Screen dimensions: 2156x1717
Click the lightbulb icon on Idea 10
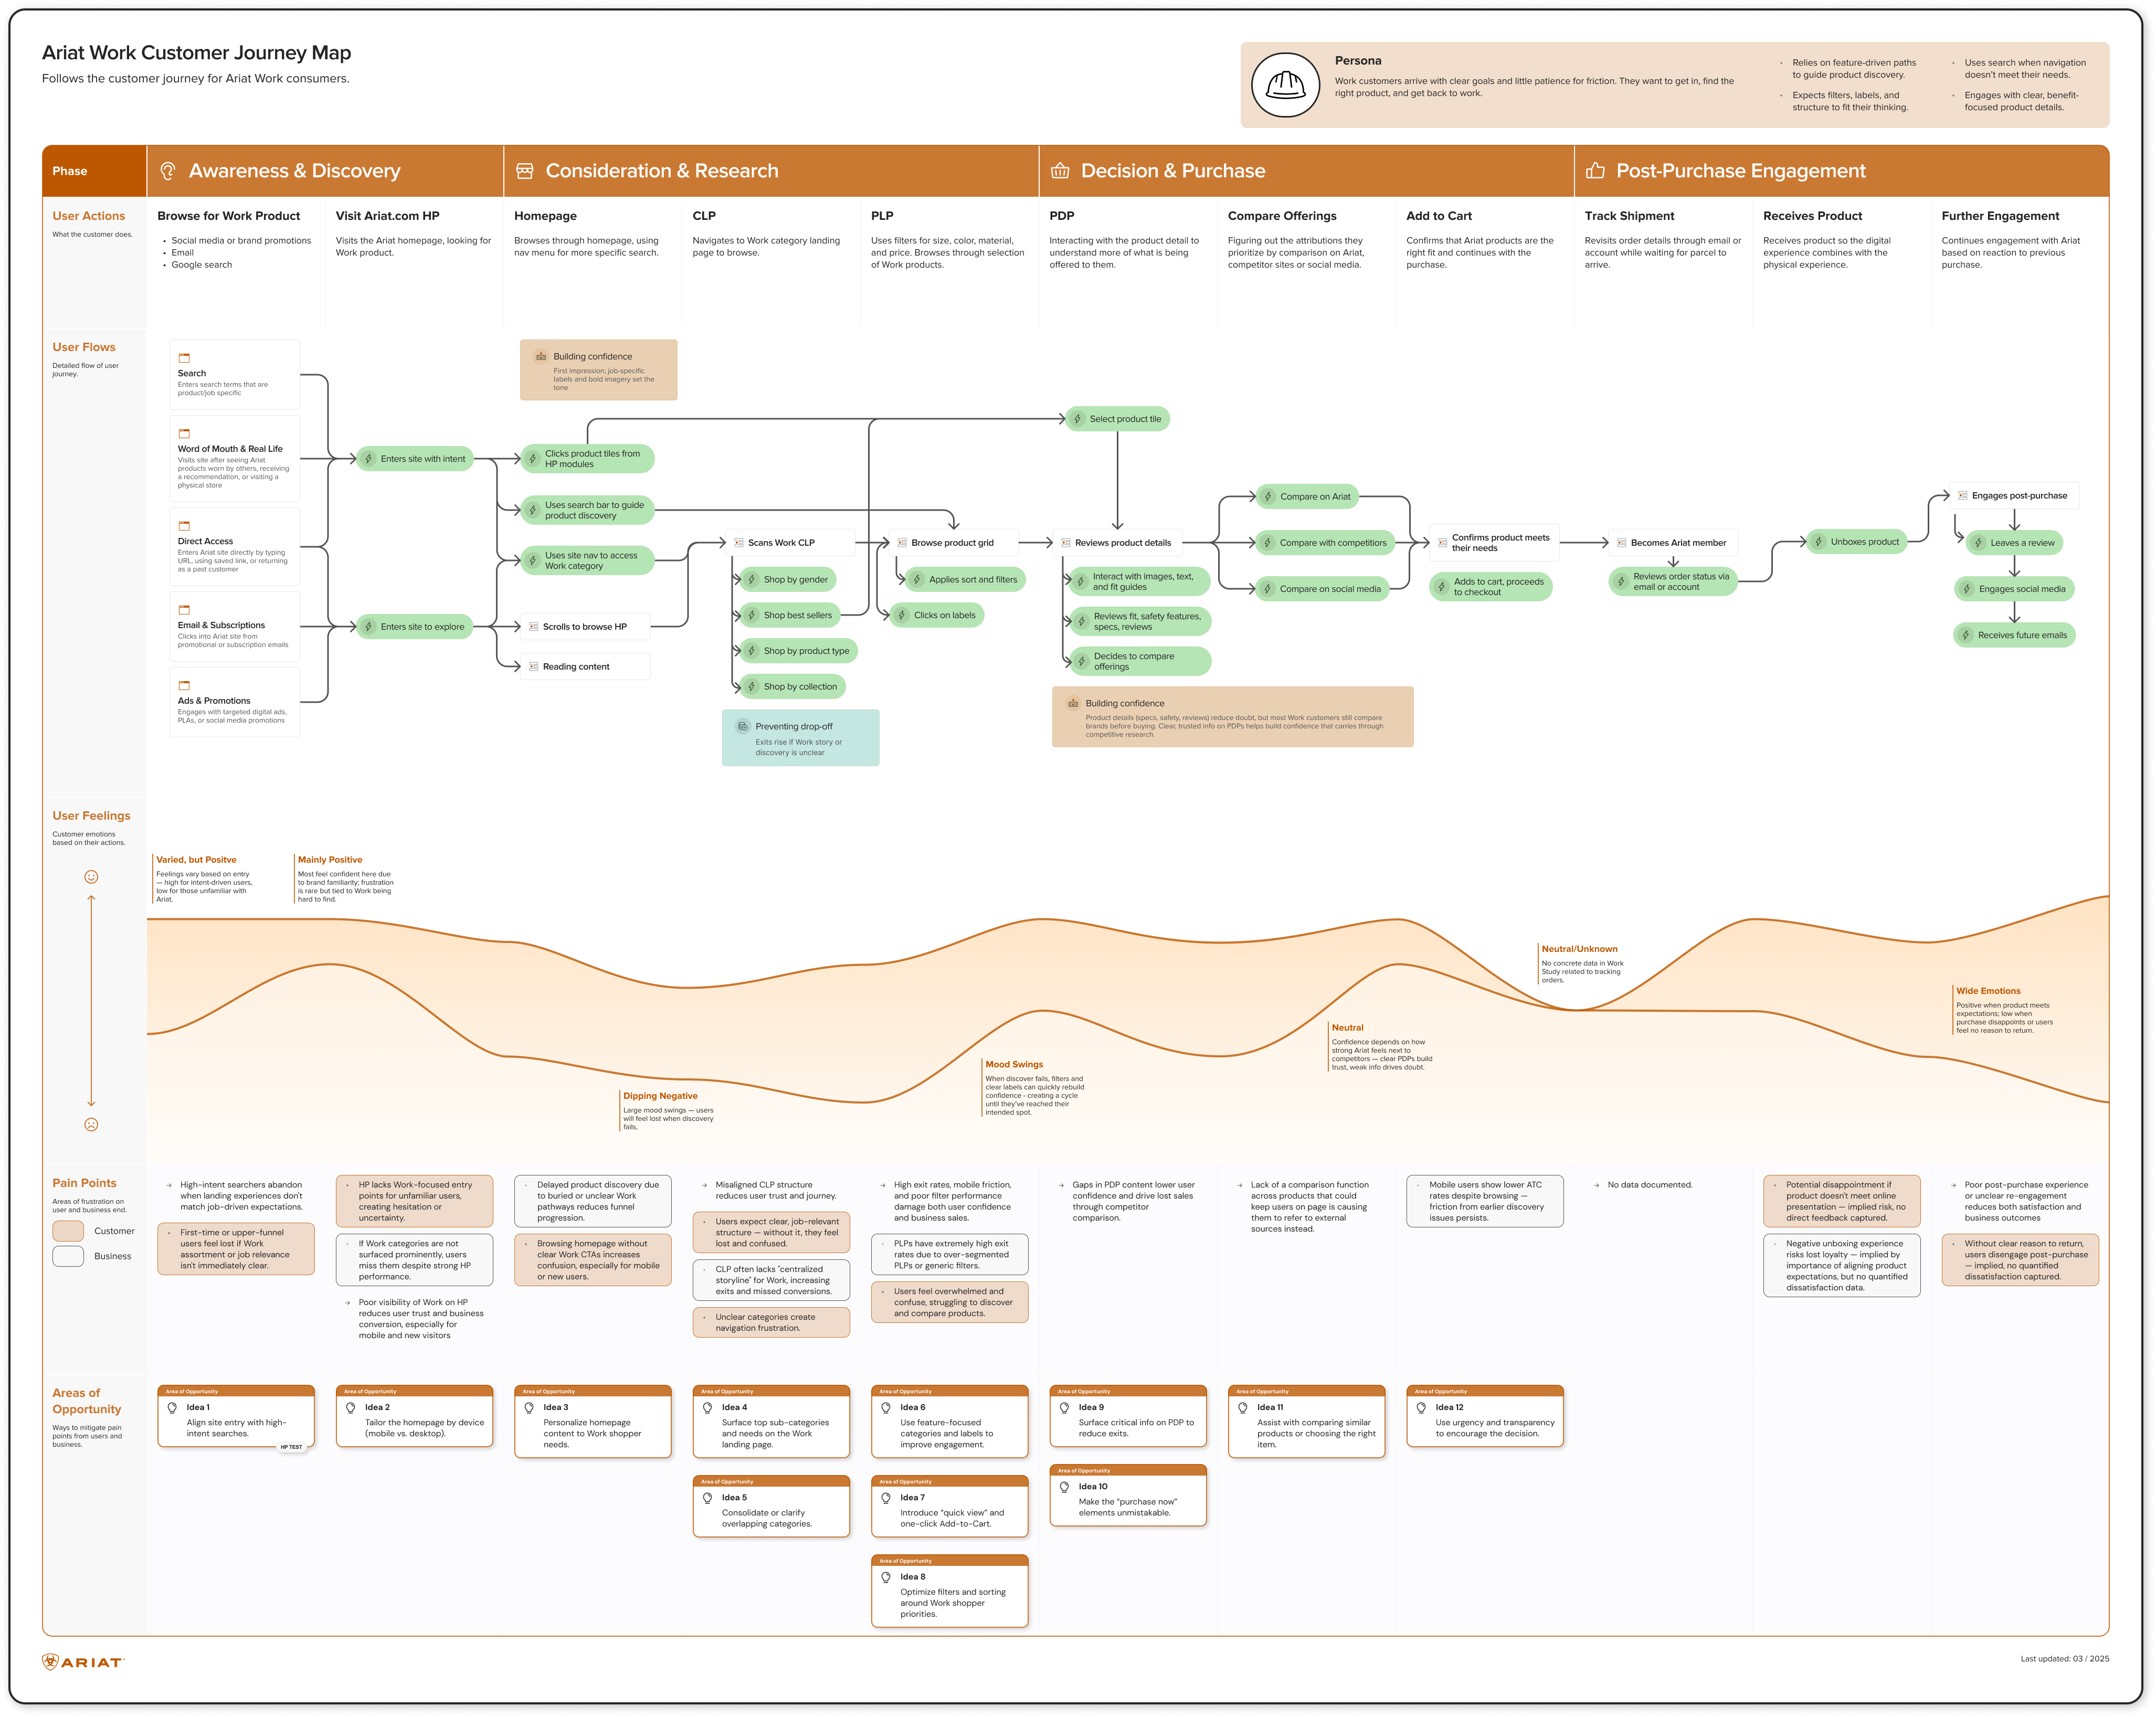point(1064,1487)
